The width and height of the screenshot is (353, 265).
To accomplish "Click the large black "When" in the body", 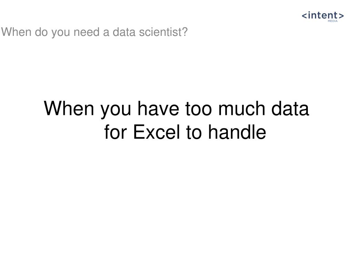I will tap(70, 109).
